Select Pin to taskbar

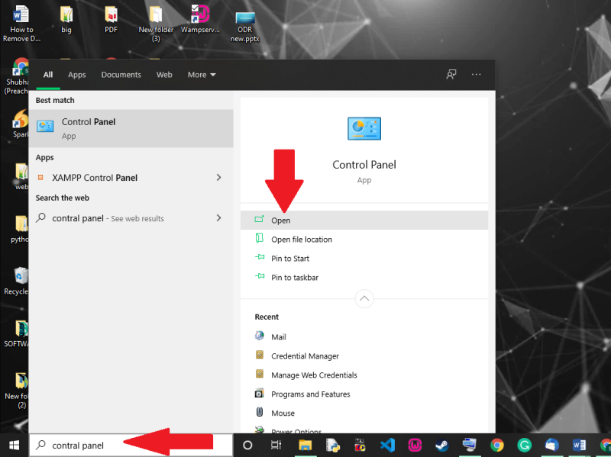[364, 277]
